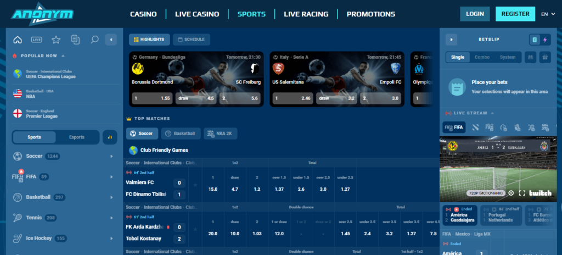The width and height of the screenshot is (562, 255).
Task: Toggle fullscreen on the live stream player
Action: [x=522, y=193]
